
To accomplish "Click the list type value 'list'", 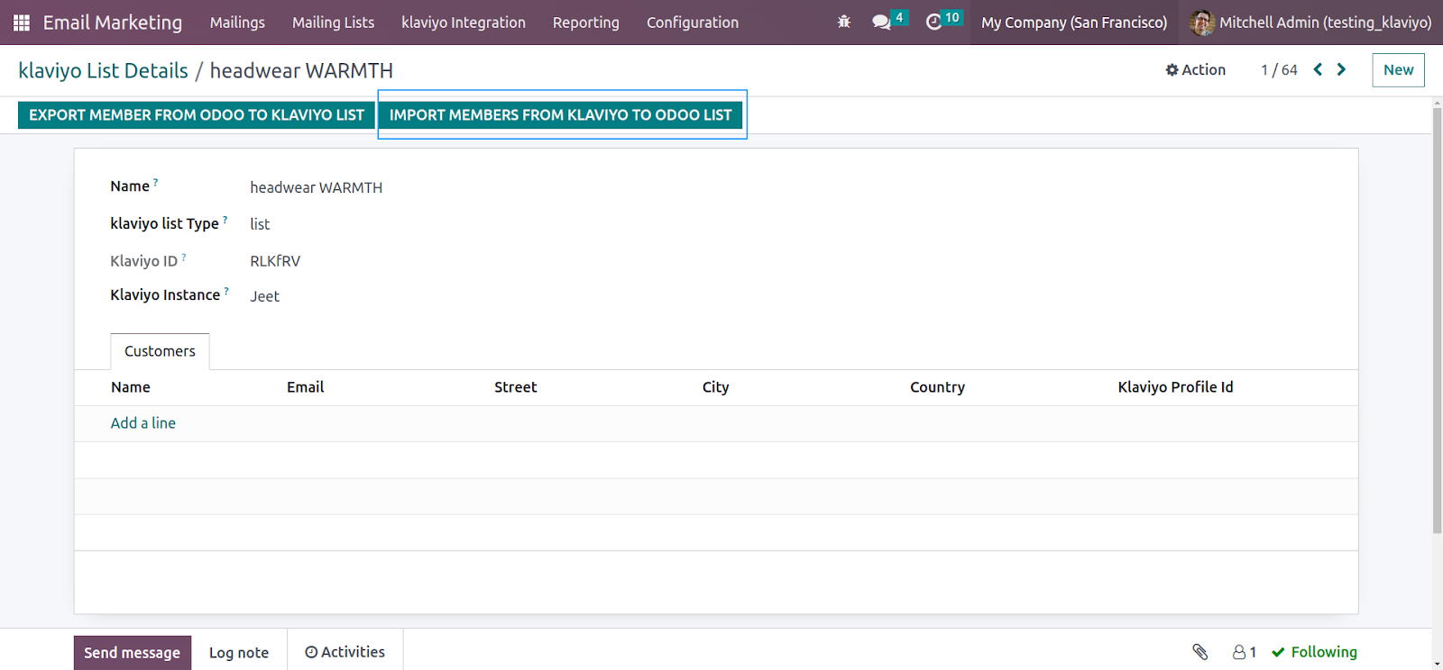I will point(260,224).
